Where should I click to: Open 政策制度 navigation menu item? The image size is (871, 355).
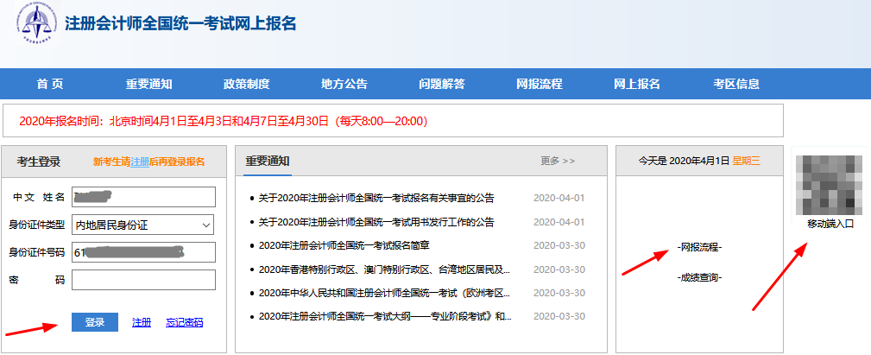point(246,84)
